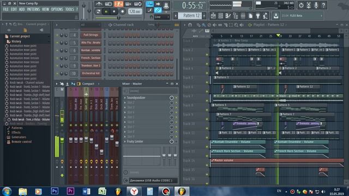The height and width of the screenshot is (196, 349).
Task: Toggle the wait-for-input icon
Action: (109, 4)
